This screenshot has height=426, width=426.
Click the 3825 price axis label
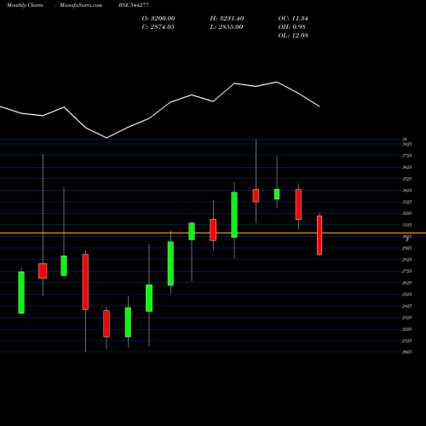407,144
